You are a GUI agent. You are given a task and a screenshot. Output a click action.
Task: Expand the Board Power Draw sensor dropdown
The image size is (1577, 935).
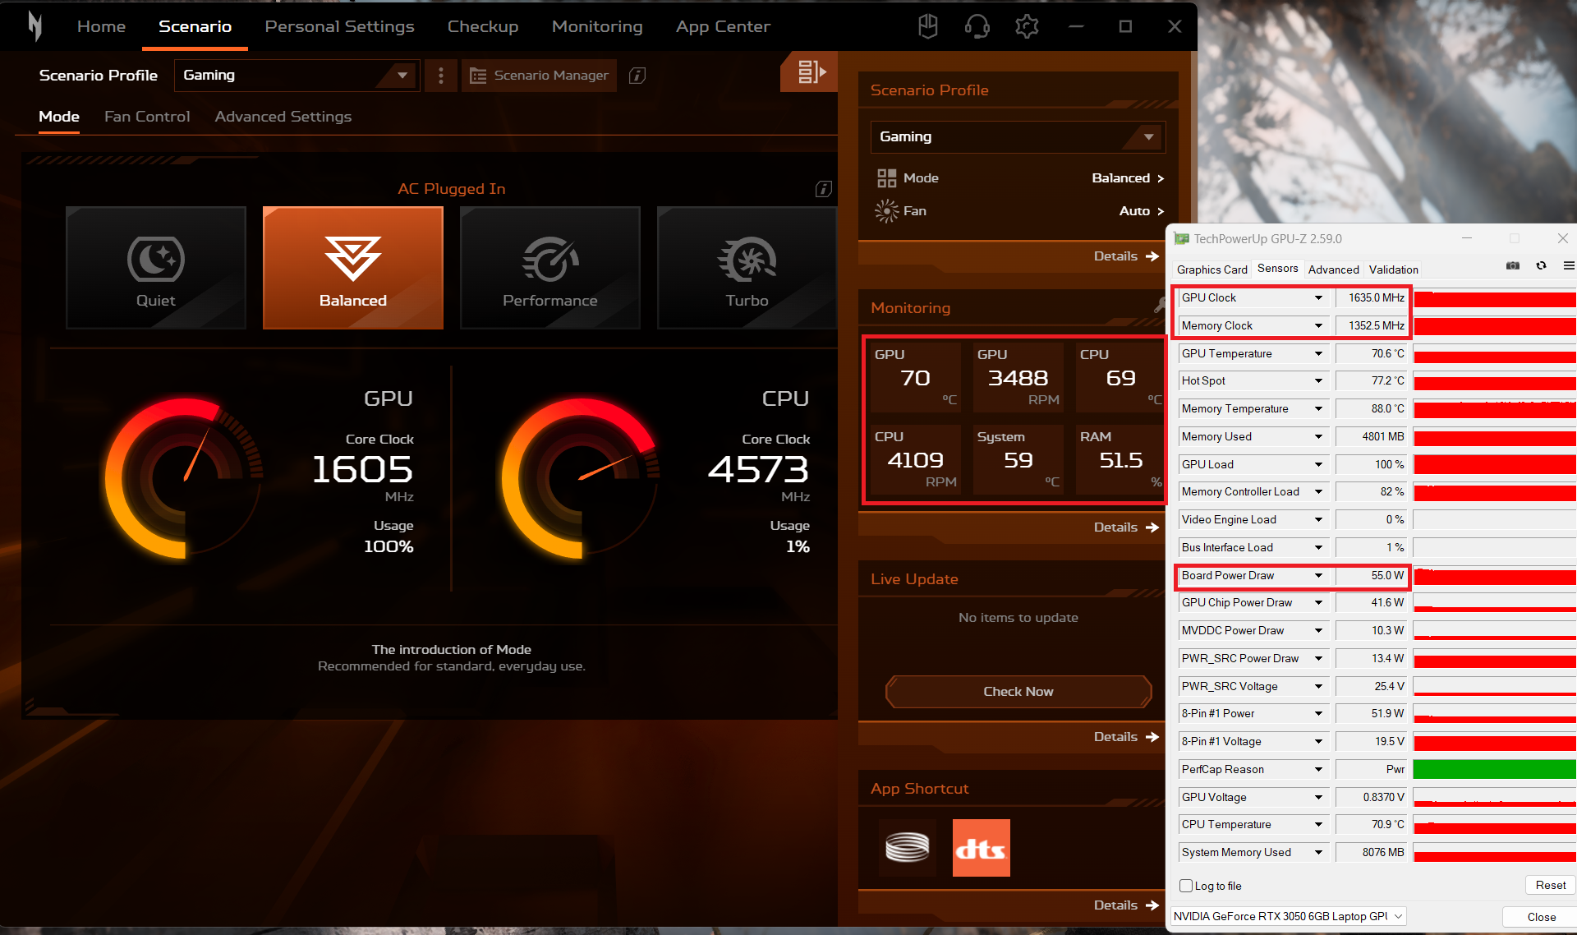[x=1318, y=576]
